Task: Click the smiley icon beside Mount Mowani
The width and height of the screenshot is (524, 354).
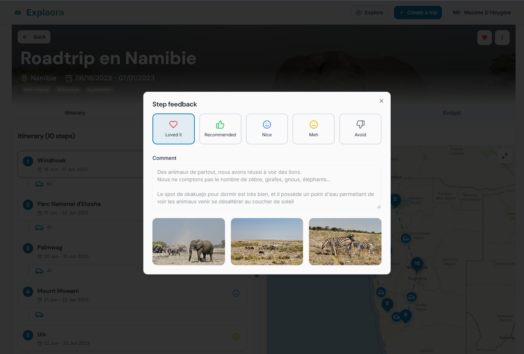Action: [x=236, y=293]
